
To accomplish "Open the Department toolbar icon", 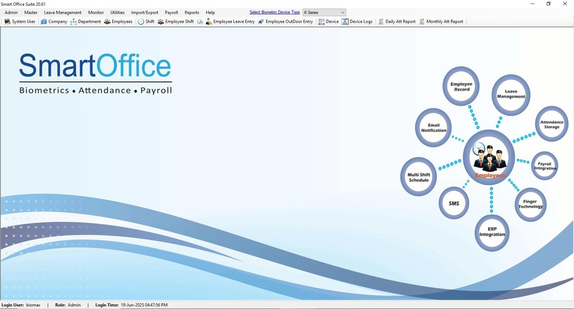I will coord(74,22).
